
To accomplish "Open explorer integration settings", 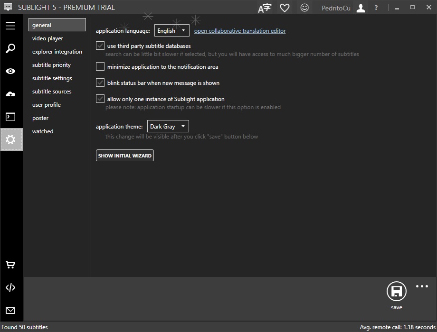I will 57,52.
